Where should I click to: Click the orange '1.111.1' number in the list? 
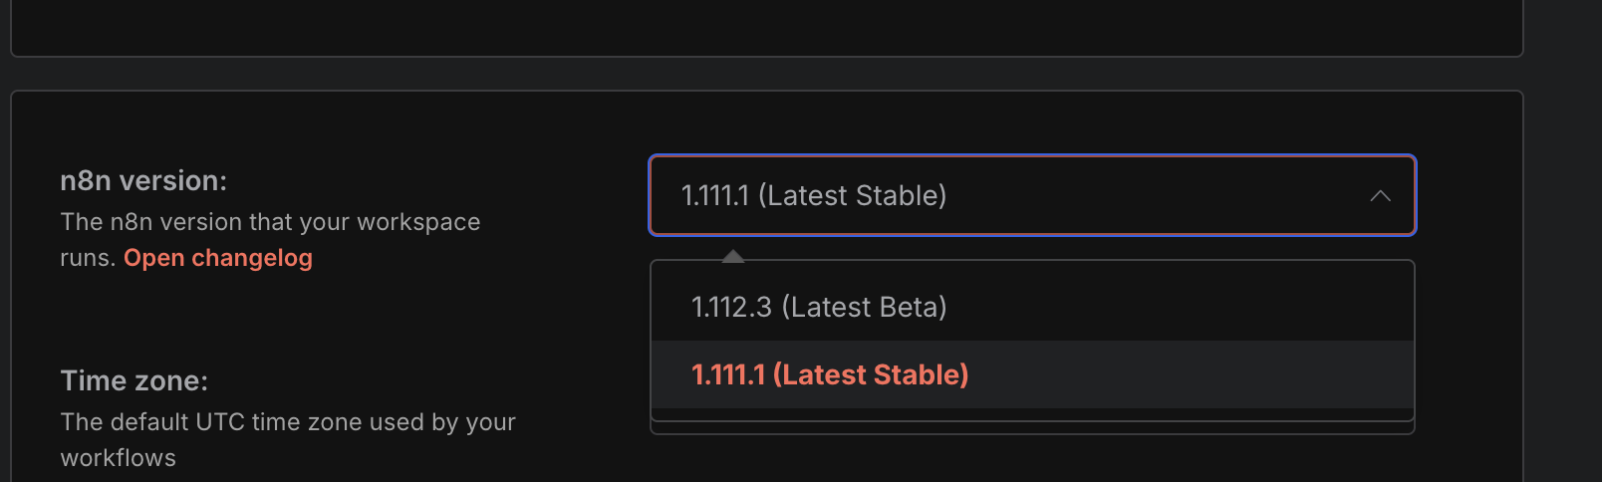[x=728, y=374]
